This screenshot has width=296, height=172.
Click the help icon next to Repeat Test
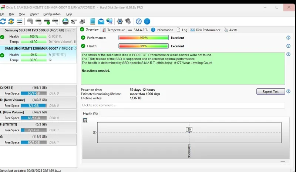[x=288, y=91]
